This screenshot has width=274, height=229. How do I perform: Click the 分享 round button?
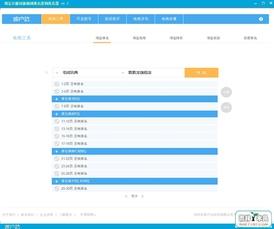click(x=226, y=92)
